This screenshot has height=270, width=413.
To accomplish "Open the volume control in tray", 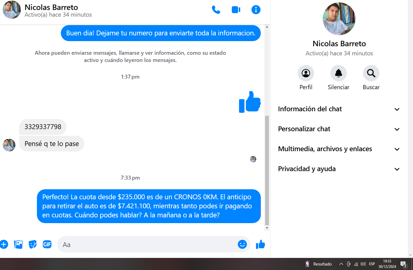I will click(x=363, y=264).
